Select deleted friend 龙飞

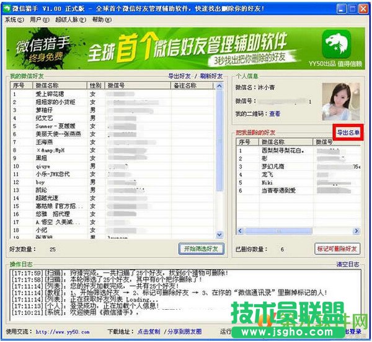pos(299,175)
